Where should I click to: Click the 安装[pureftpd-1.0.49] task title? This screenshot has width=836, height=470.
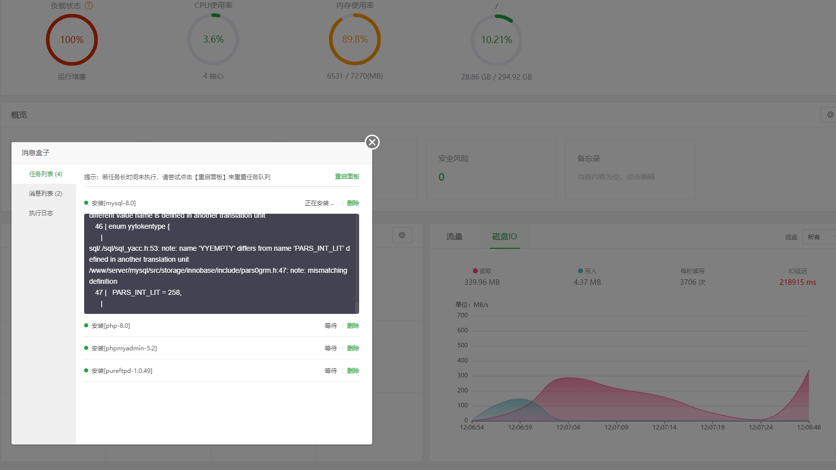(x=122, y=371)
